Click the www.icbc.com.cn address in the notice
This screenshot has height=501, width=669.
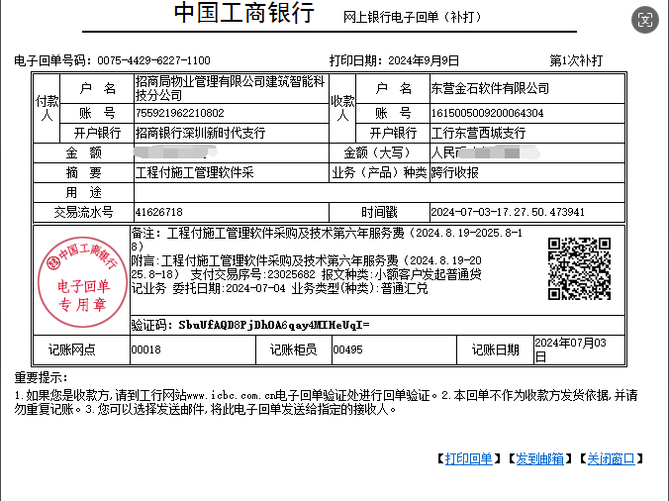[x=231, y=396]
